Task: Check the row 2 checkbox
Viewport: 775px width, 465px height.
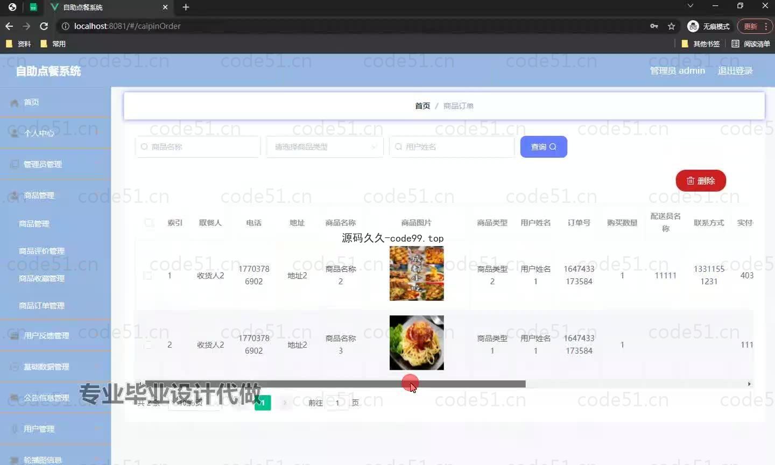Action: point(148,344)
